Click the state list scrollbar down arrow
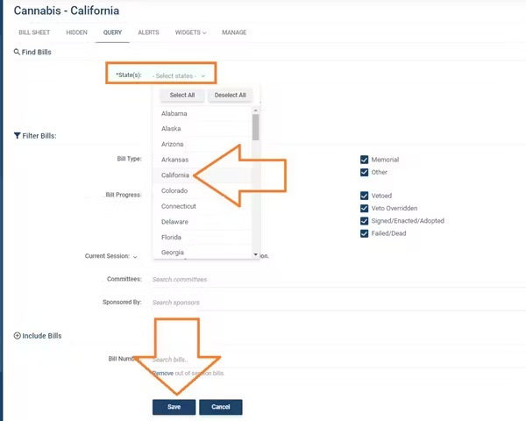Screen dimensions: 526x421 tap(256, 254)
